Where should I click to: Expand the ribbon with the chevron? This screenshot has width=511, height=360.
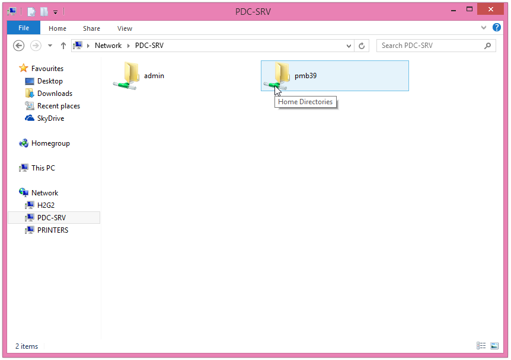click(x=484, y=28)
